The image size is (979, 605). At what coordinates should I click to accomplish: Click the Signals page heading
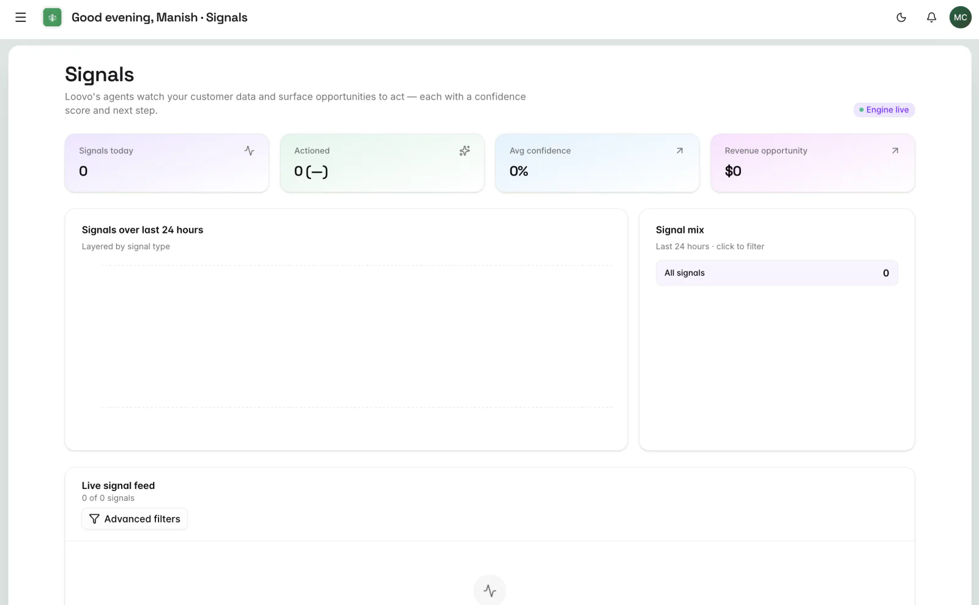[100, 75]
